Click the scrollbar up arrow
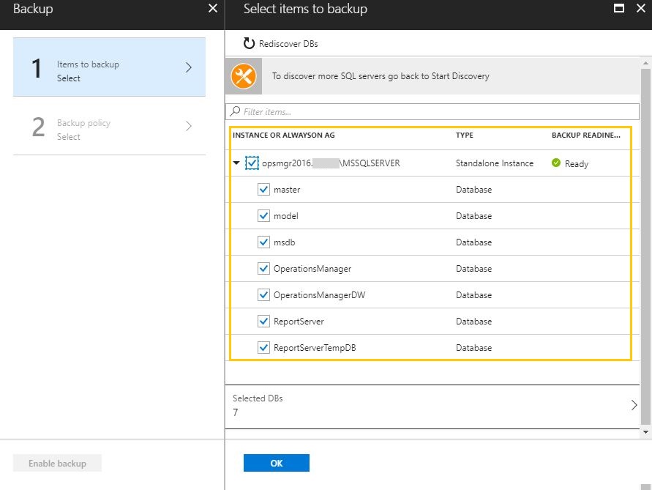652x490 pixels. point(645,63)
